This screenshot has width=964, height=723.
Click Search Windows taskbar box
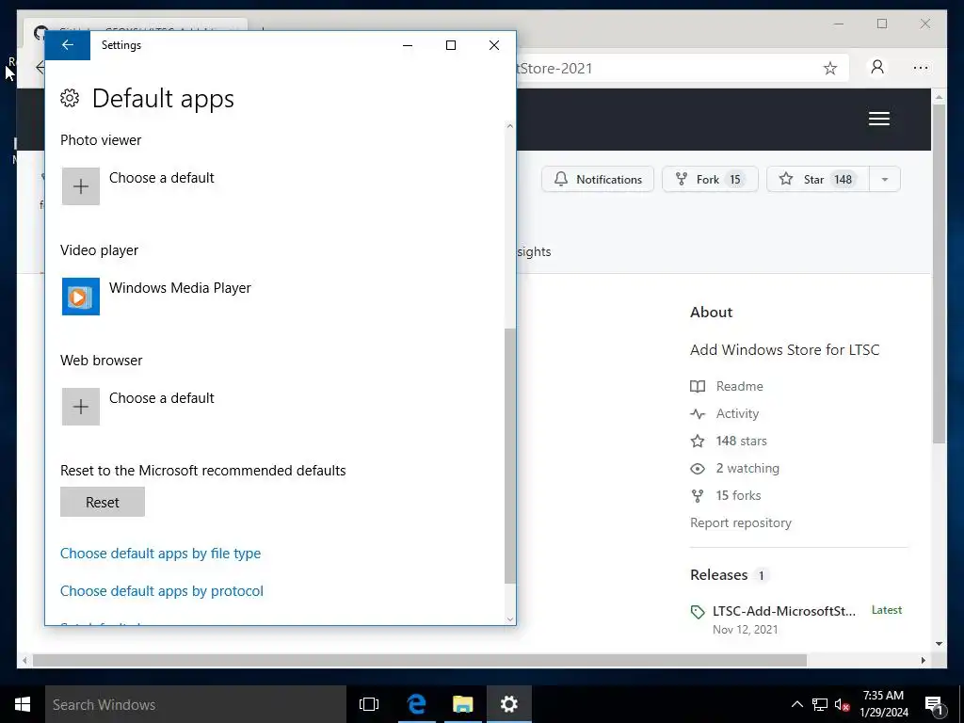tap(196, 704)
